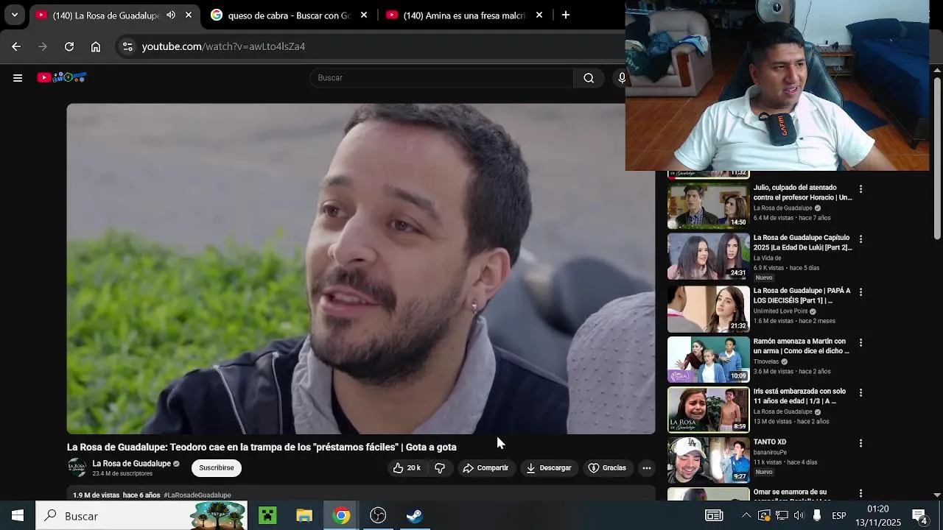Screen dimensions: 943x530
Task: Click the Gracias button
Action: pyautogui.click(x=608, y=467)
